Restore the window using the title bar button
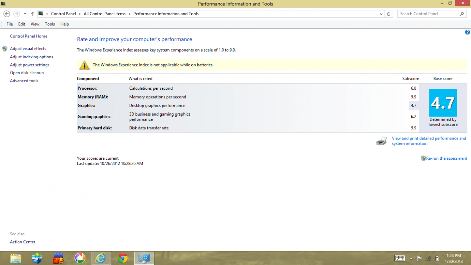Image resolution: width=471 pixels, height=265 pixels. click(450, 3)
